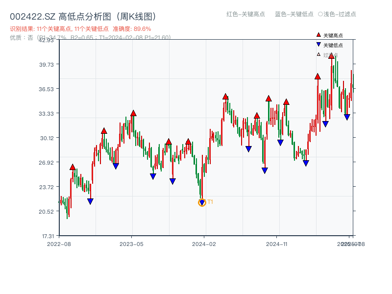Select the red high marker near 35.5 in spring 2024
The width and height of the screenshot is (392, 294).
click(x=225, y=97)
